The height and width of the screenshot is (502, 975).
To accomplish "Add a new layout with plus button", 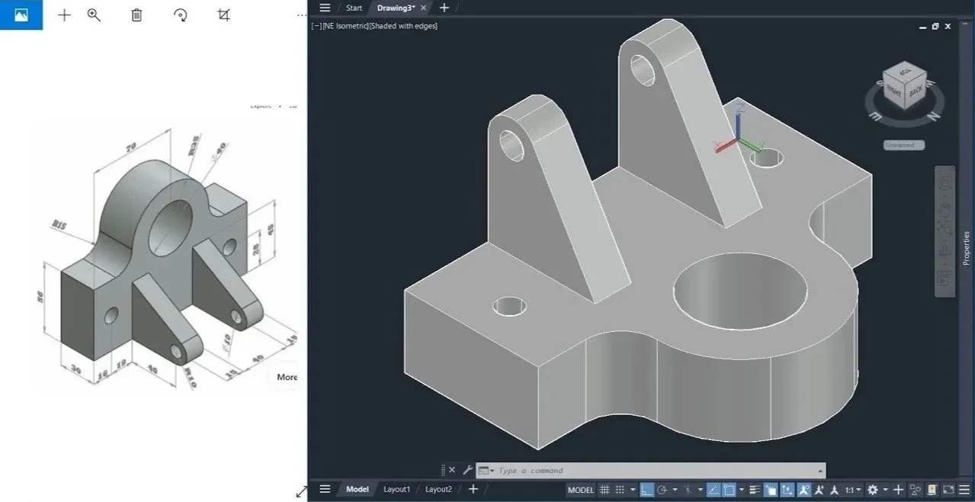I will click(473, 489).
